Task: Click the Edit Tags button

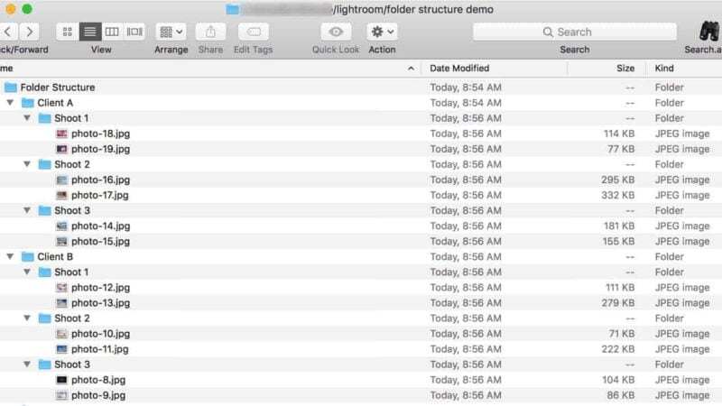Action: [x=254, y=32]
